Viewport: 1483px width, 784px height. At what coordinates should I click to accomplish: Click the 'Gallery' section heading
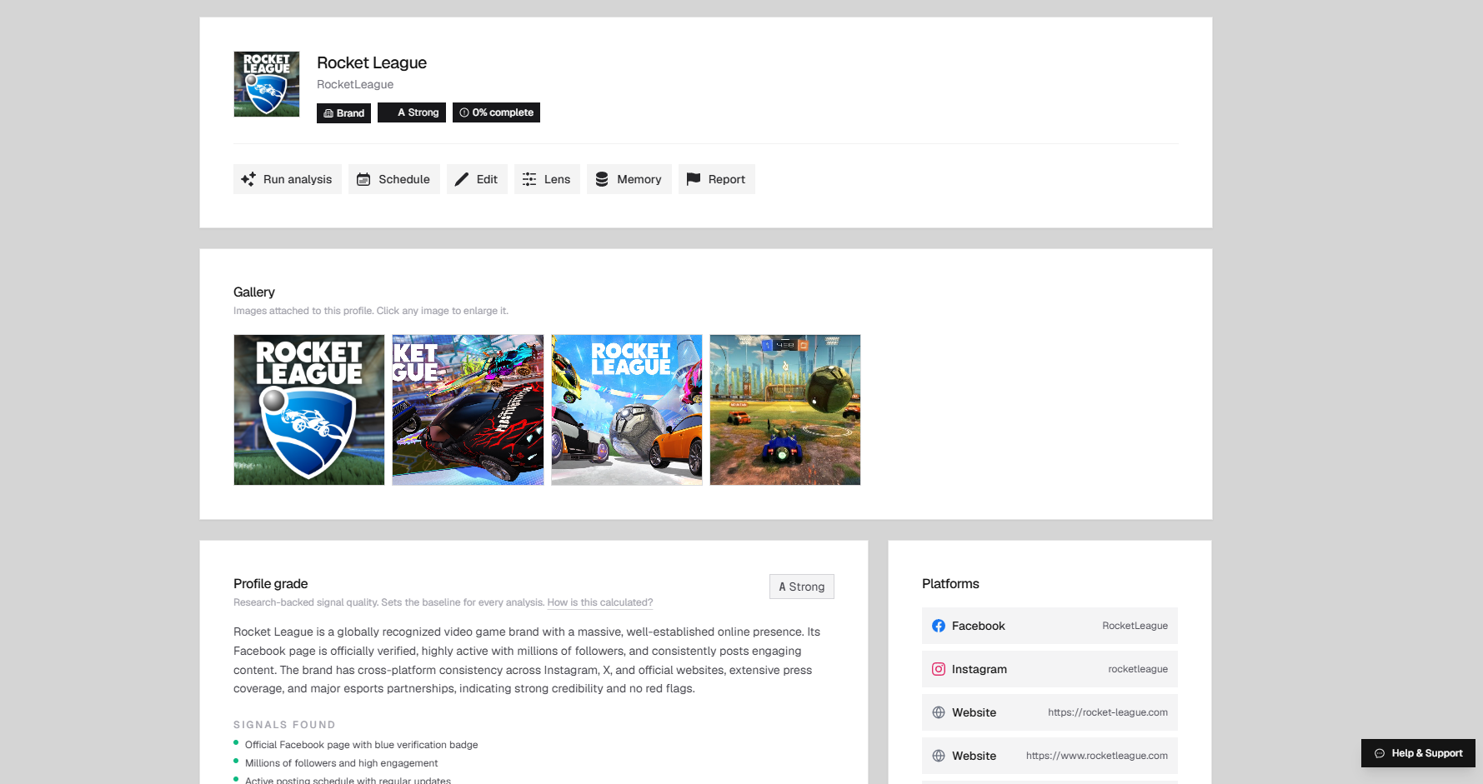click(254, 292)
